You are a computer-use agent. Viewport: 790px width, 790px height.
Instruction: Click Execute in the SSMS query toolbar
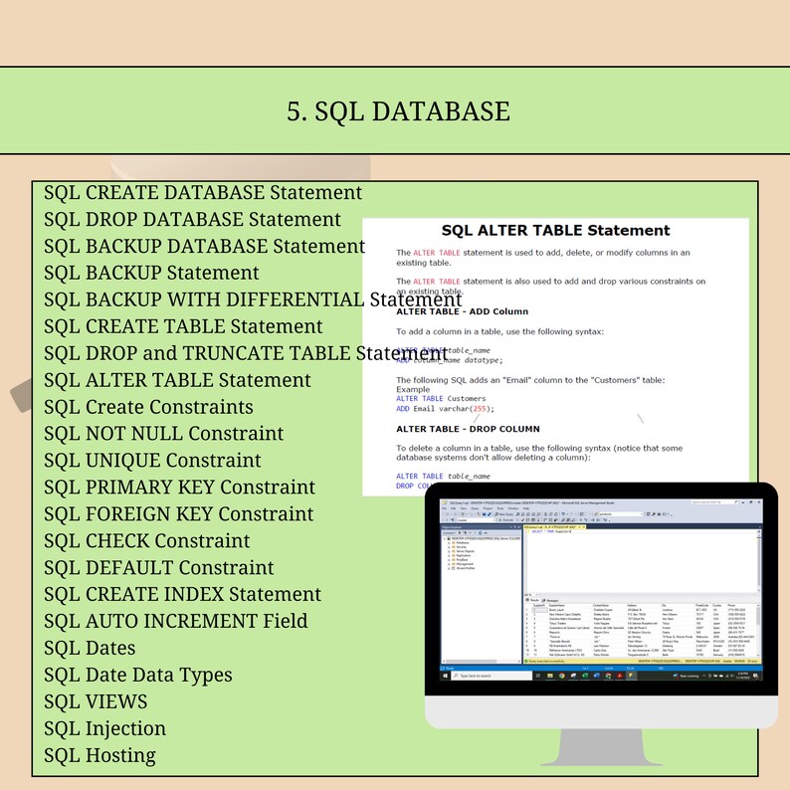506,520
